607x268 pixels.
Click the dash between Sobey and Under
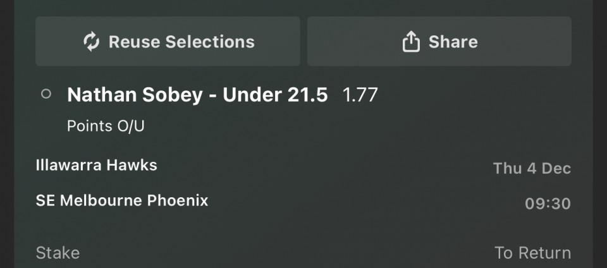pos(214,95)
